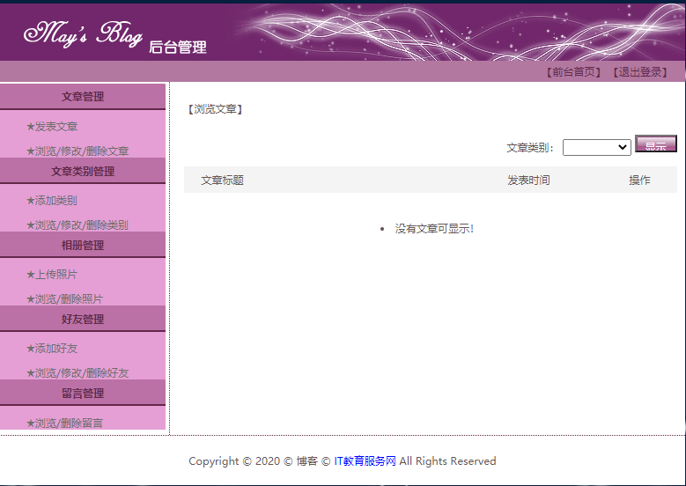
Task: Click the 退出登录 logout link
Action: click(x=639, y=72)
